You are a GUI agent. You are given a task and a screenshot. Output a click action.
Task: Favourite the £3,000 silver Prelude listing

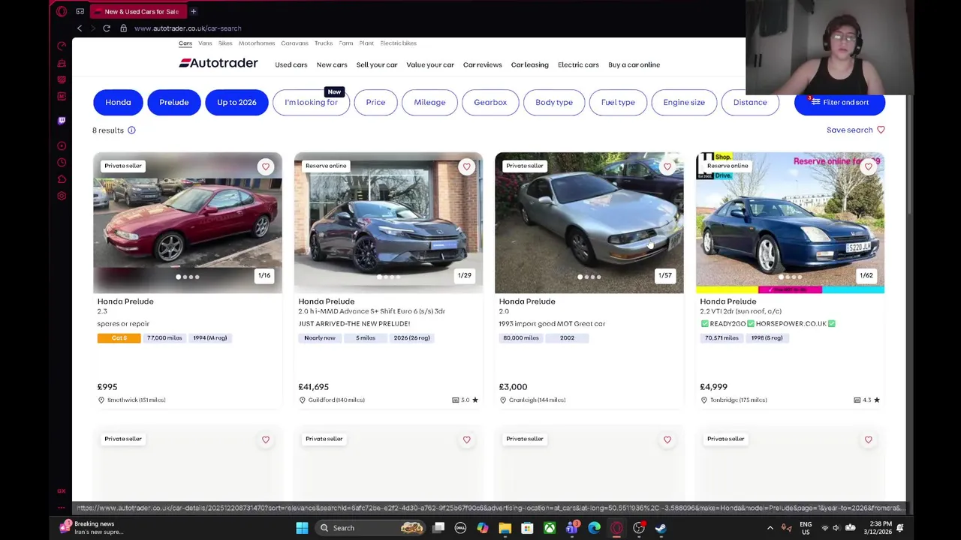coord(667,166)
